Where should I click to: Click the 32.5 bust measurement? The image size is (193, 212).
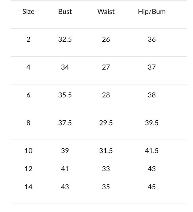[65, 39]
